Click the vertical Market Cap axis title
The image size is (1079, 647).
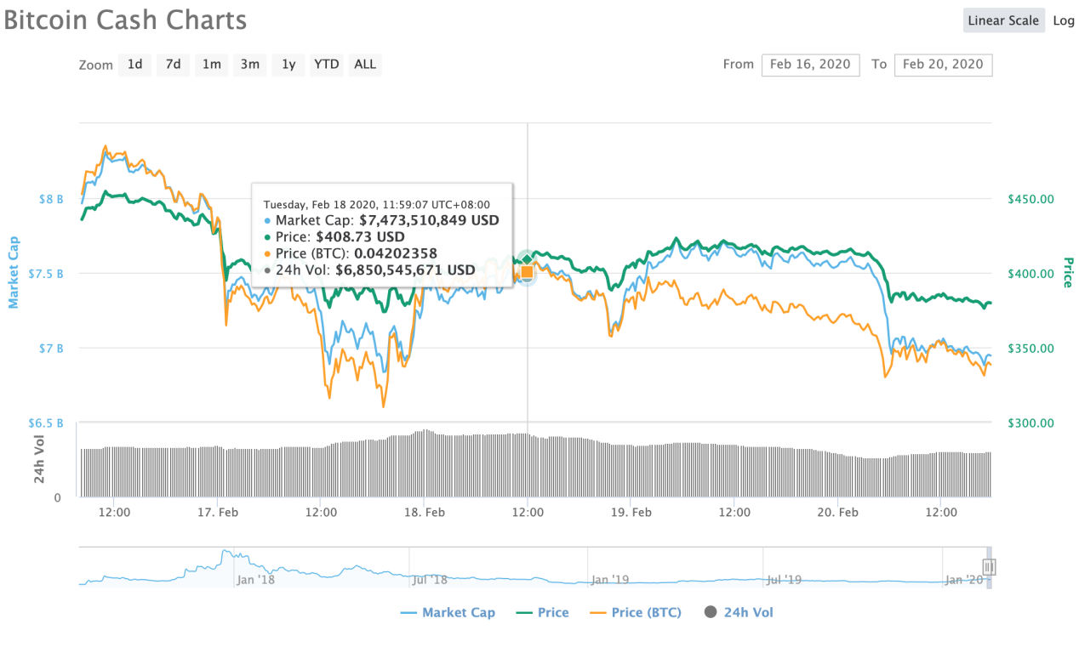coord(14,274)
